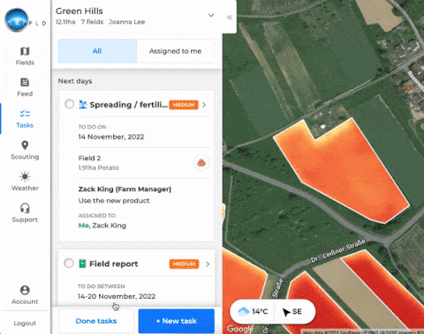
Task: Click the 'Next days' section heading
Action: tap(75, 81)
